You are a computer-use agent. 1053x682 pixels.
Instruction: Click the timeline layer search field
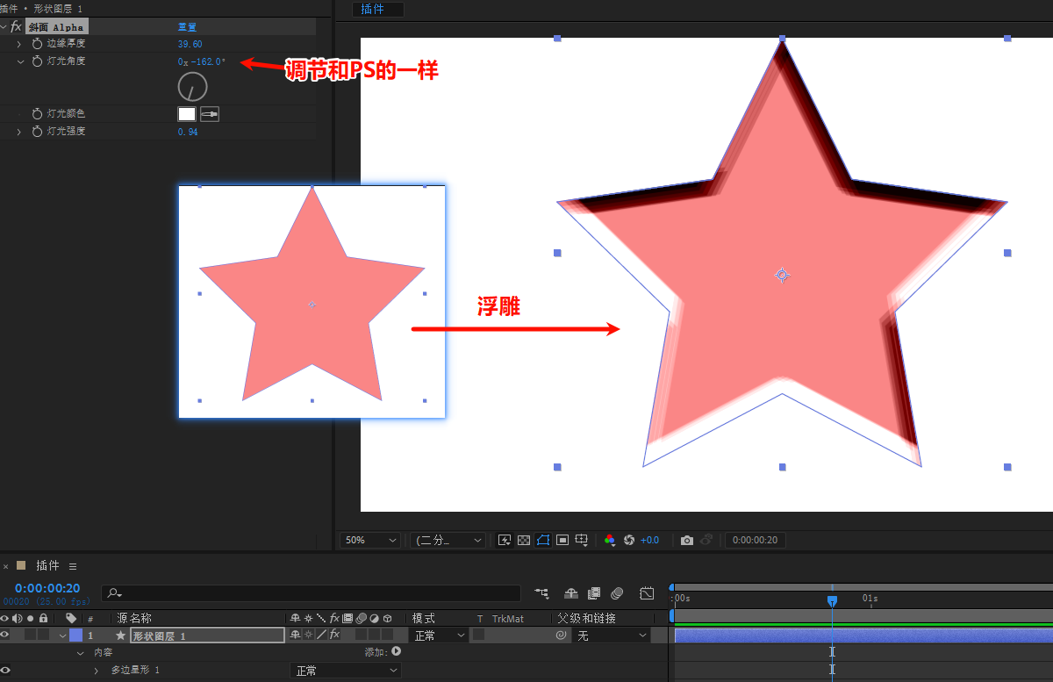(311, 594)
